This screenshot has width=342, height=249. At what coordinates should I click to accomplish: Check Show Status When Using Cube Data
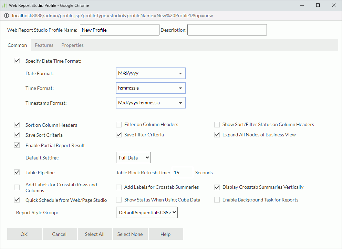tap(119, 200)
